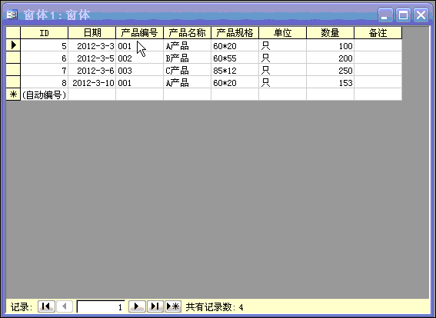The image size is (436, 318).
Task: Jump to last record button
Action: pyautogui.click(x=155, y=306)
